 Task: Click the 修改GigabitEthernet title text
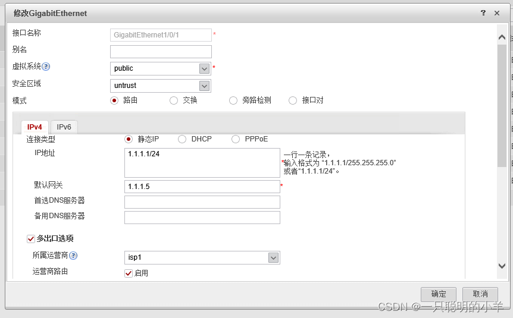(50, 14)
